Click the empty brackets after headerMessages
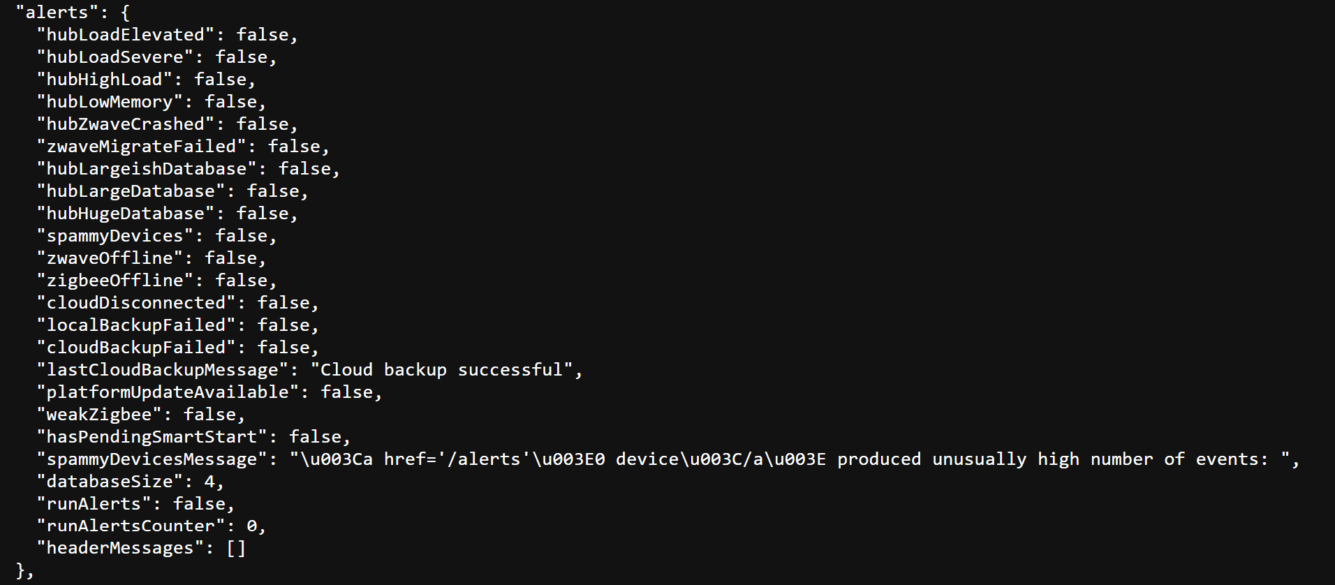 (x=236, y=549)
